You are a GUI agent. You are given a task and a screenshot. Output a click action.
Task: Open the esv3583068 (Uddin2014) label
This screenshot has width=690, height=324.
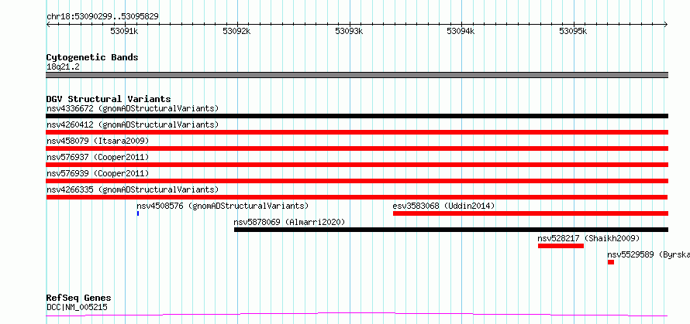tap(443, 206)
